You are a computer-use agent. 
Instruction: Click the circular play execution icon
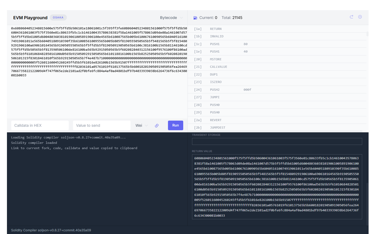click(360, 17)
